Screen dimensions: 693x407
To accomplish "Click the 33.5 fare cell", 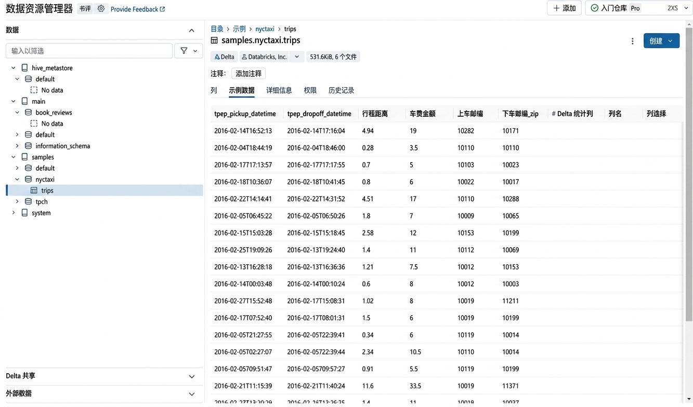I will (x=415, y=386).
